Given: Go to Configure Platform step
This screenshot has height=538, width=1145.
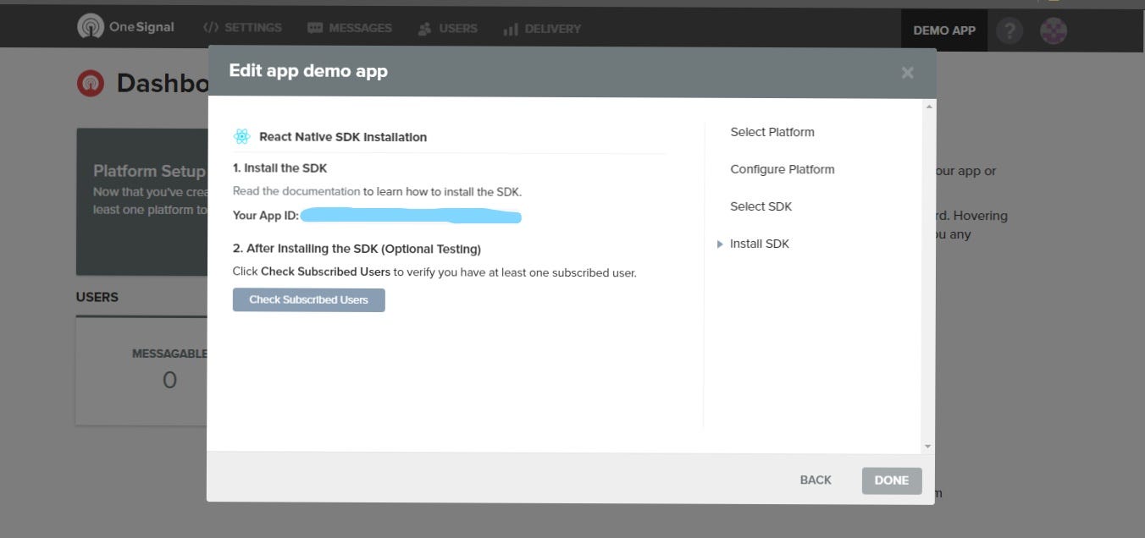Looking at the screenshot, I should (783, 169).
